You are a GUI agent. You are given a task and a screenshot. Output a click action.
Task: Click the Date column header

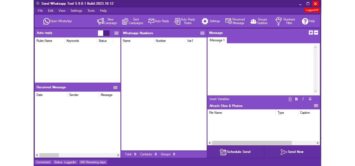[51, 95]
